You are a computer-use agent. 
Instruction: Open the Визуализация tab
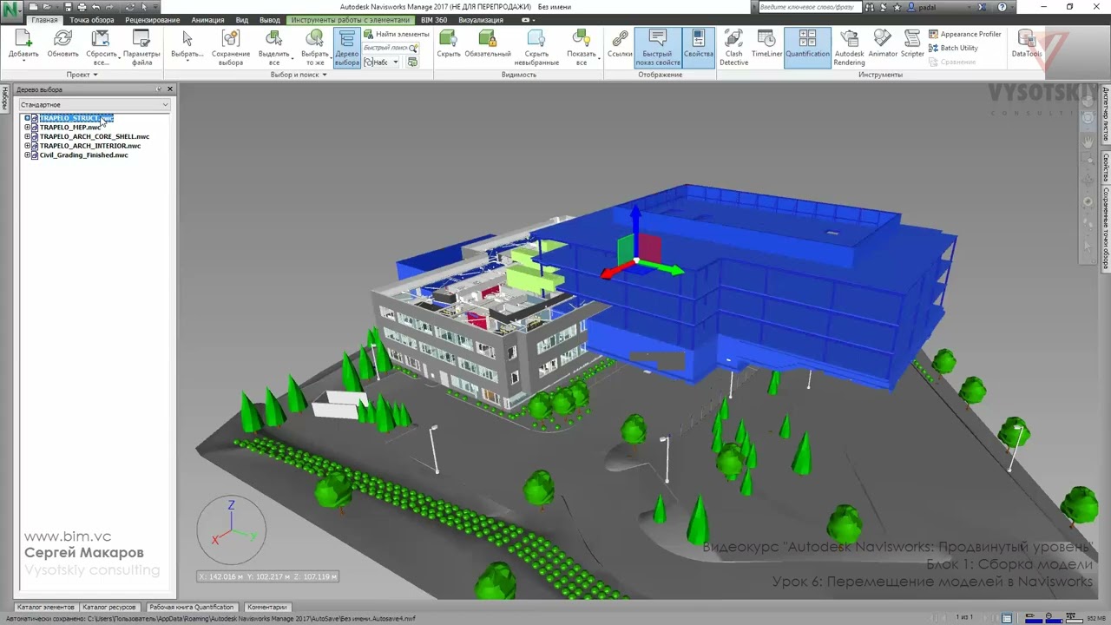tap(481, 20)
